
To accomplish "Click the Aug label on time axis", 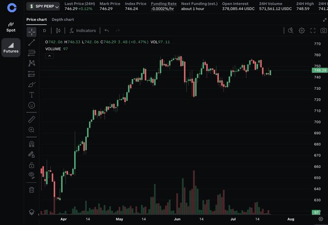I will (290, 219).
